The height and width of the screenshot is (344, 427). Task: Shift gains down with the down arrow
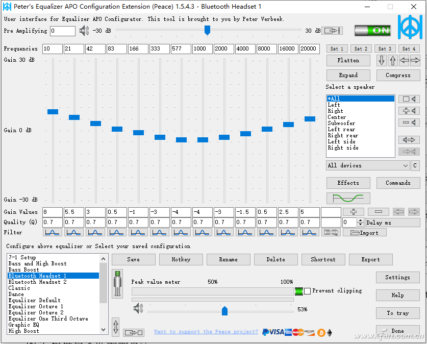tap(382, 60)
